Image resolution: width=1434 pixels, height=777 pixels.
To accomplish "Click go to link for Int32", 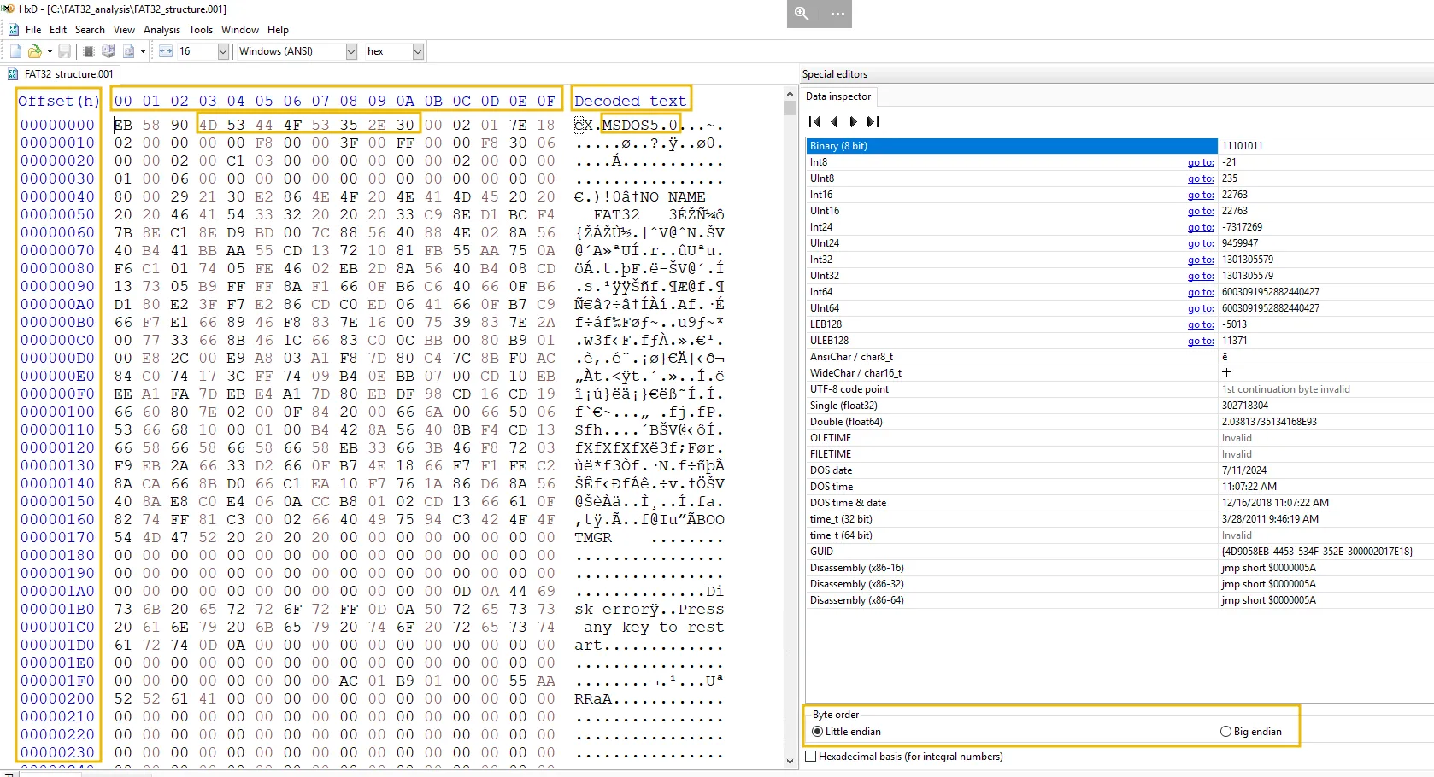I will [1201, 260].
